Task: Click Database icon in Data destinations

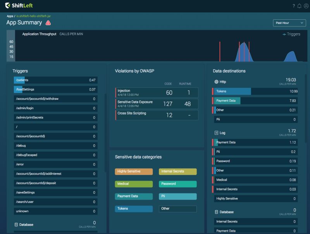Action: pos(216,212)
